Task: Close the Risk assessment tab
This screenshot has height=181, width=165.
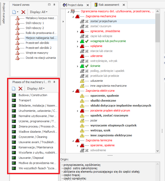Action: [x=123, y=5]
